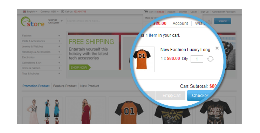Expand the Shop By Category menu
Screen dimensions: 260x133
click(55, 21)
